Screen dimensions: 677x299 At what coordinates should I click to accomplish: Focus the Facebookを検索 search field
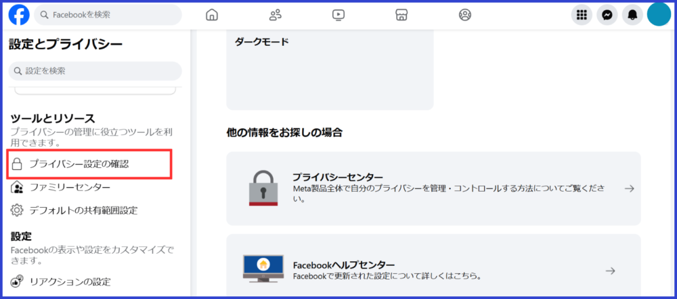(108, 15)
